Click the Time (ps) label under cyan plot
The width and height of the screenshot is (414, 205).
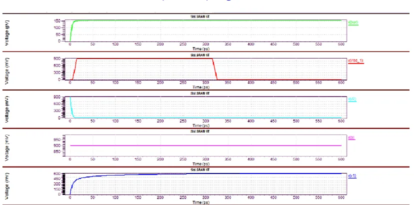click(201, 125)
